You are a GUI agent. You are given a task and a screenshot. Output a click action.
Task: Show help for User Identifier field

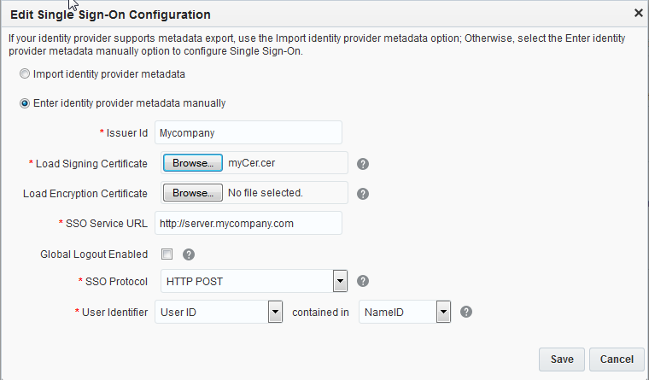pyautogui.click(x=466, y=312)
